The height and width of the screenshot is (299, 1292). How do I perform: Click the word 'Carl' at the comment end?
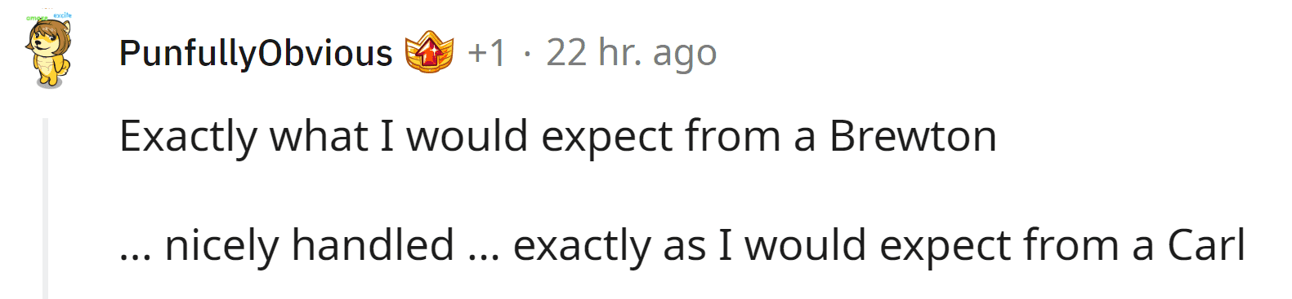[x=1206, y=245]
